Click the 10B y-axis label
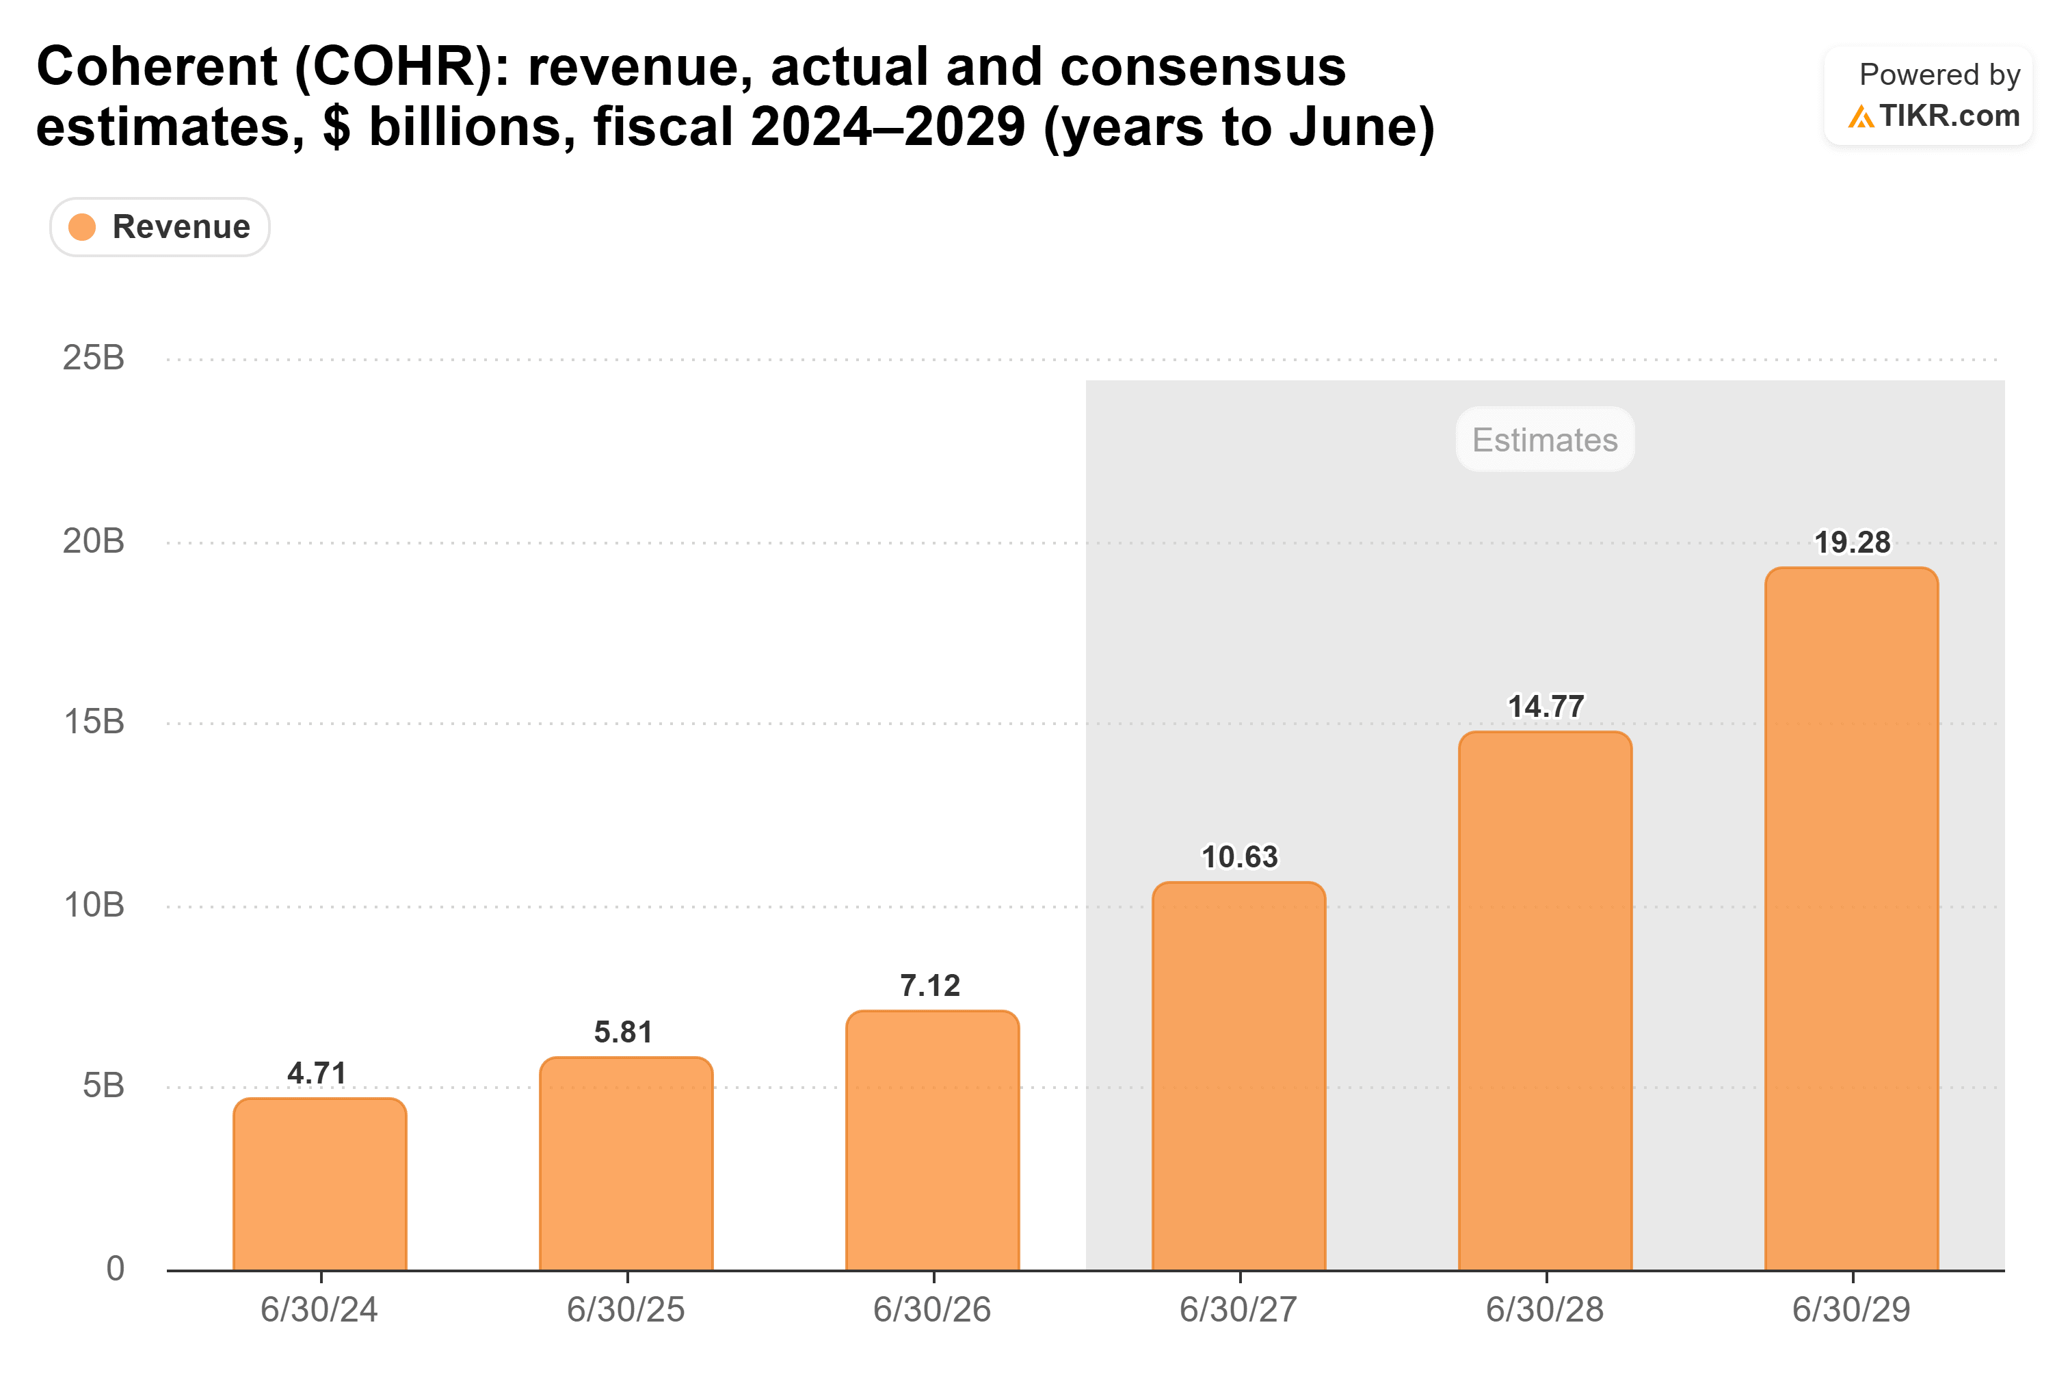This screenshot has width=2068, height=1379. pos(93,905)
